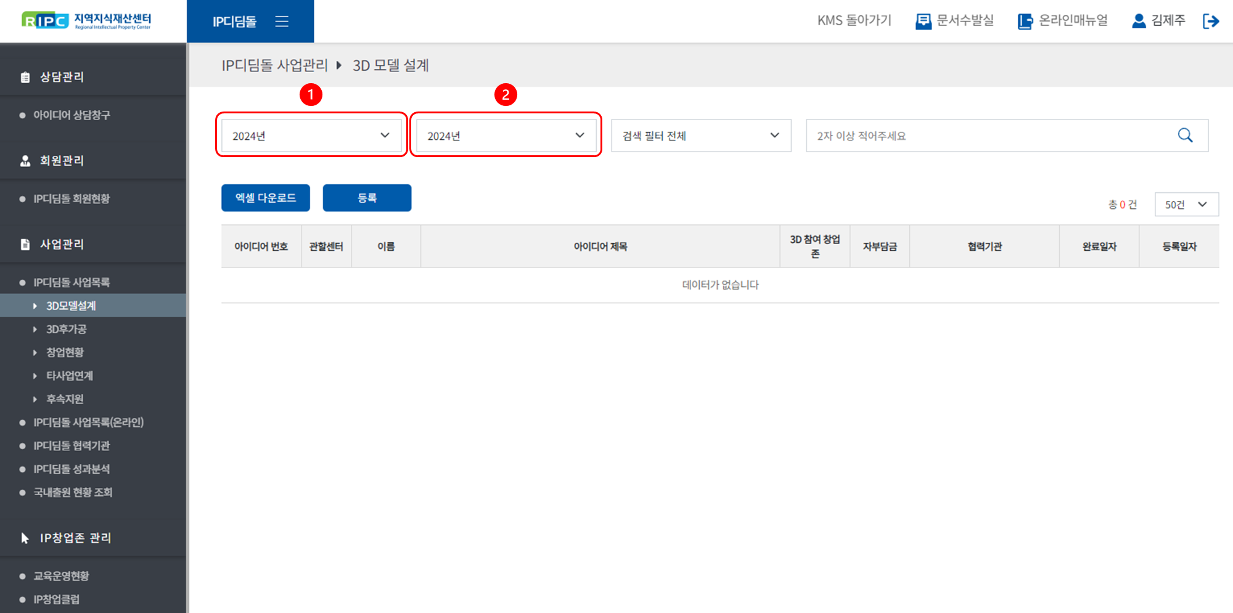Expand the second 2024년 year dropdown
This screenshot has height=613, width=1233.
(x=506, y=136)
